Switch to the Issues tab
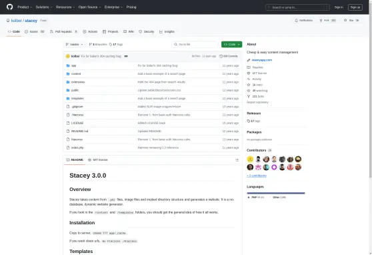372x255 pixels. click(x=35, y=31)
